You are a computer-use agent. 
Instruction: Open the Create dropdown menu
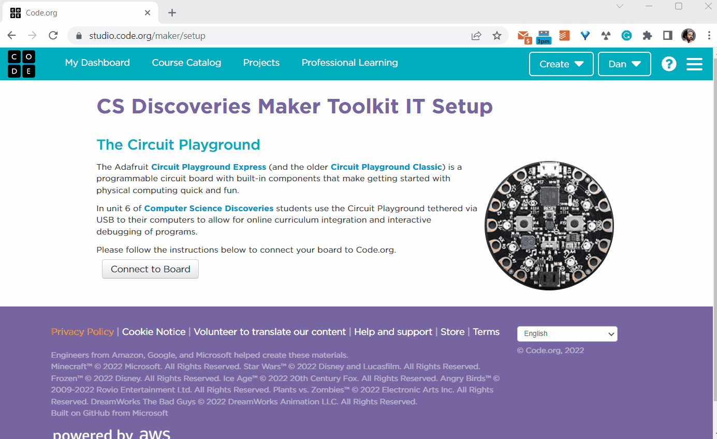coord(561,64)
